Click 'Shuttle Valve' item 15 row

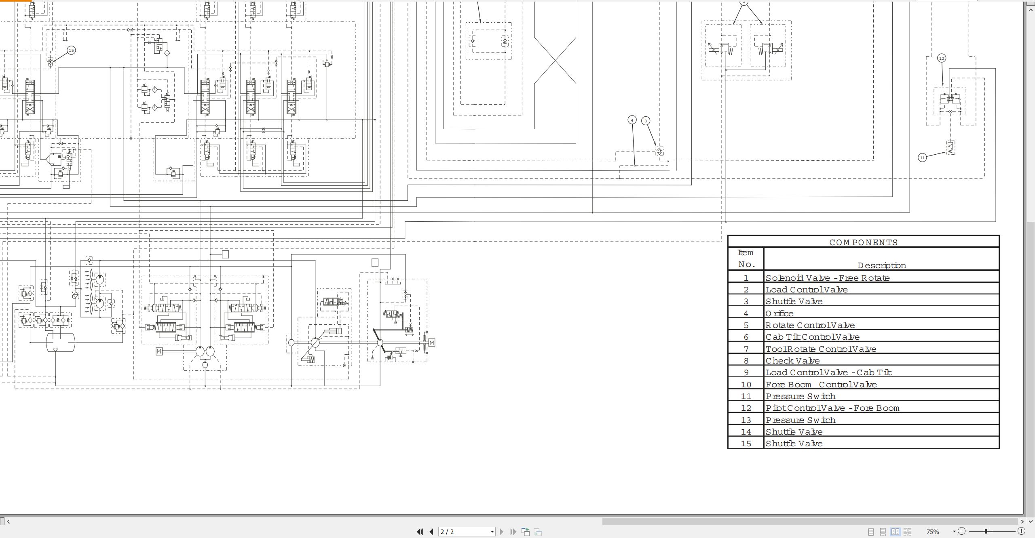[863, 443]
